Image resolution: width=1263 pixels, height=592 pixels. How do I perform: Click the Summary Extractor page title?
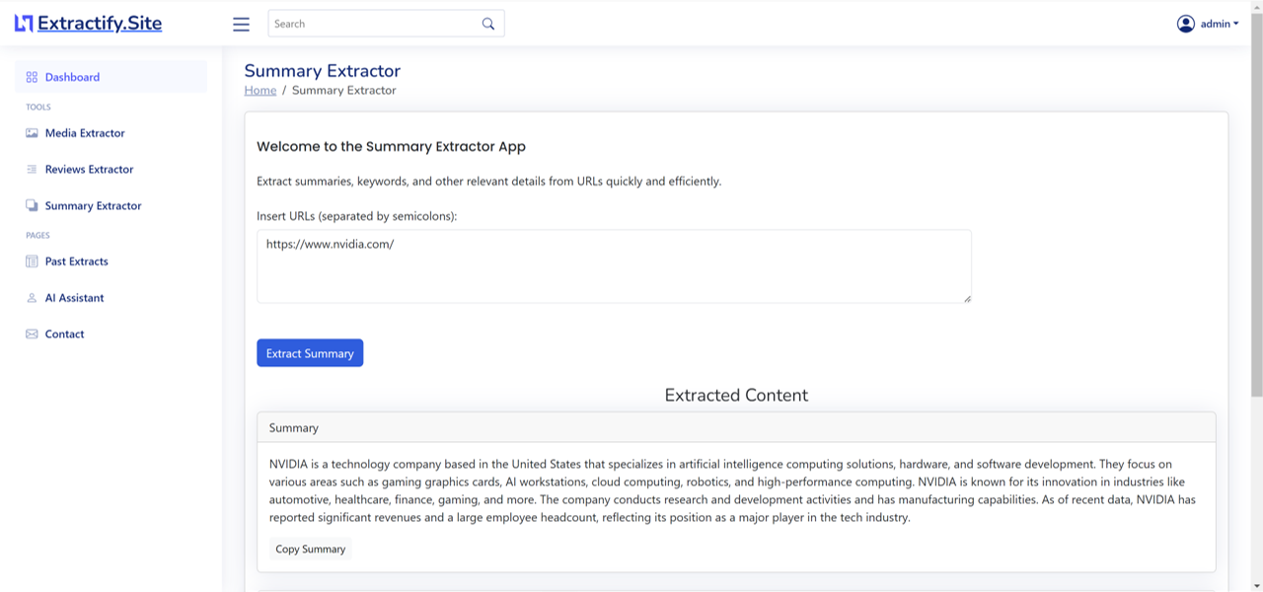coord(323,71)
